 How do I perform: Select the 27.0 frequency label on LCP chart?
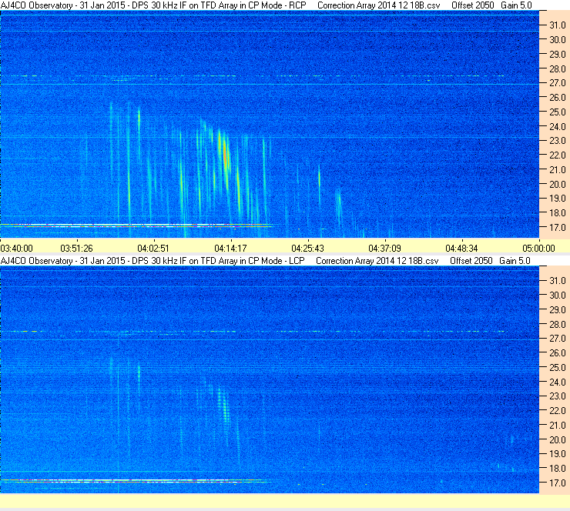tap(558, 339)
